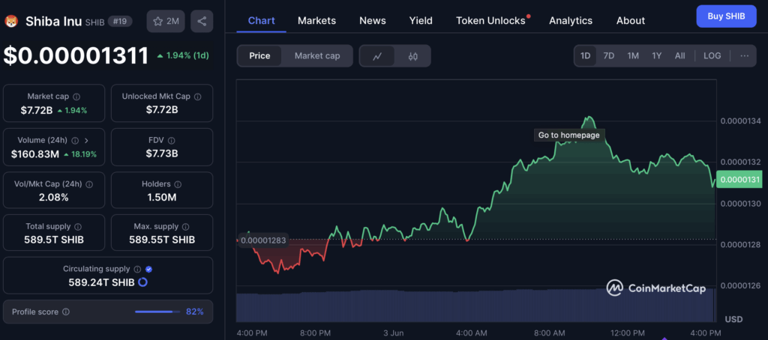Open the About tab
The image size is (768, 340).
(x=630, y=20)
